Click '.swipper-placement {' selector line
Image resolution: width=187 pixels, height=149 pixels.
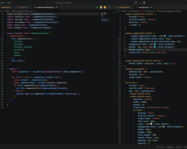click(136, 69)
